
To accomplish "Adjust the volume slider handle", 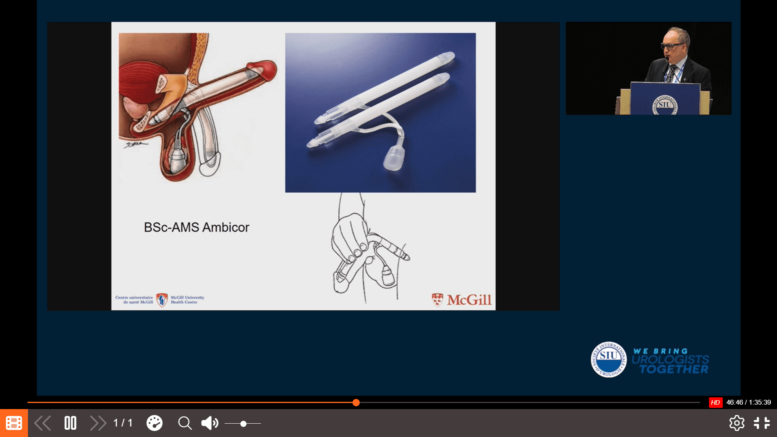I will (x=243, y=424).
